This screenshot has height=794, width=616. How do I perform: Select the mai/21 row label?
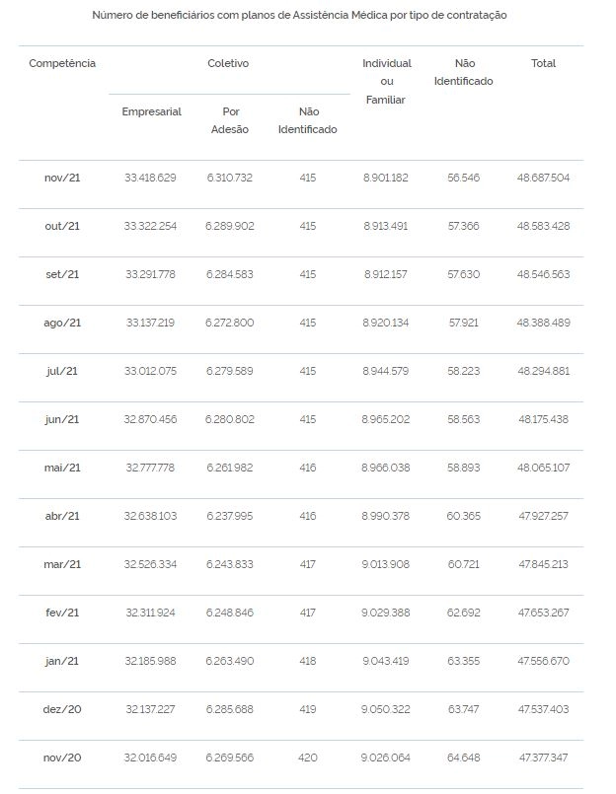[62, 468]
